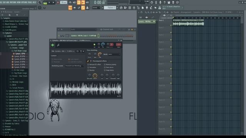
Task: Click the waveform preview in sampler window
Action: [x=86, y=89]
